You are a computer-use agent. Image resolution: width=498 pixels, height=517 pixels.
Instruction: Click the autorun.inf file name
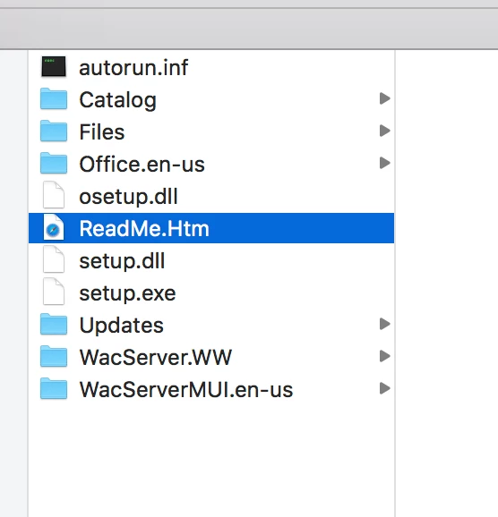click(x=133, y=68)
